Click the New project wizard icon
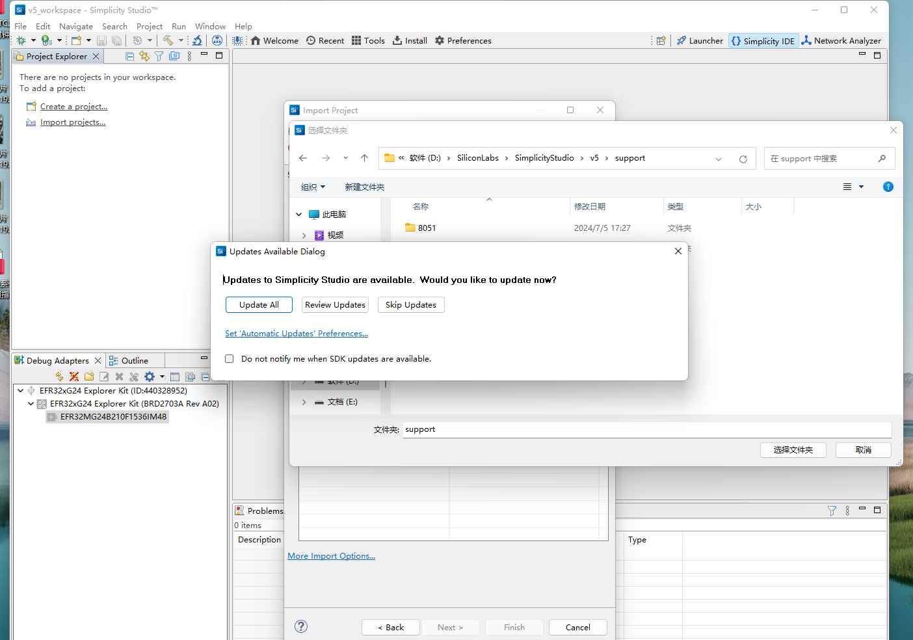 [x=76, y=40]
